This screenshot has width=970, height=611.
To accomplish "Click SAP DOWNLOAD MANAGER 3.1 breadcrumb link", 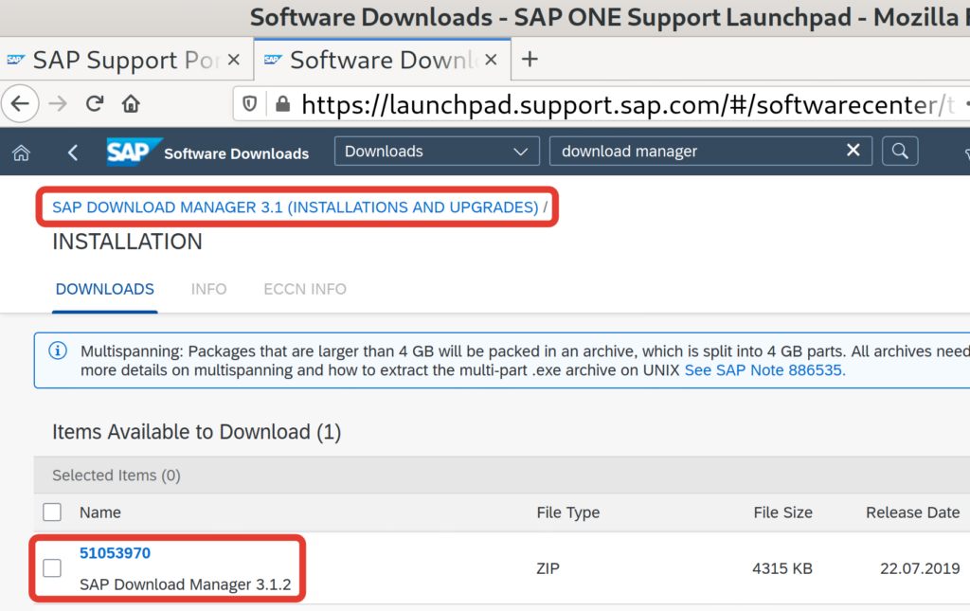I will 295,207.
